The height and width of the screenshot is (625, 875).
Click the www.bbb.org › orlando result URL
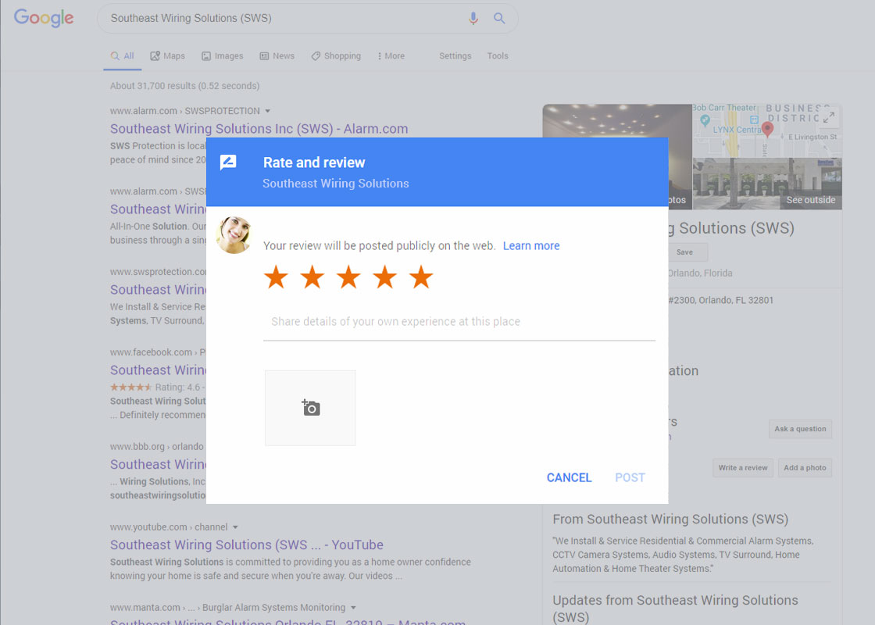point(157,447)
